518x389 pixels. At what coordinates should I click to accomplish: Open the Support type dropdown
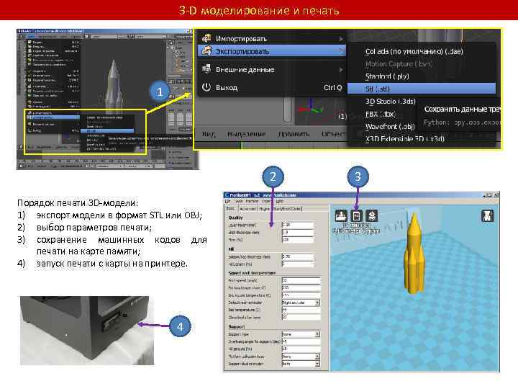[301, 334]
